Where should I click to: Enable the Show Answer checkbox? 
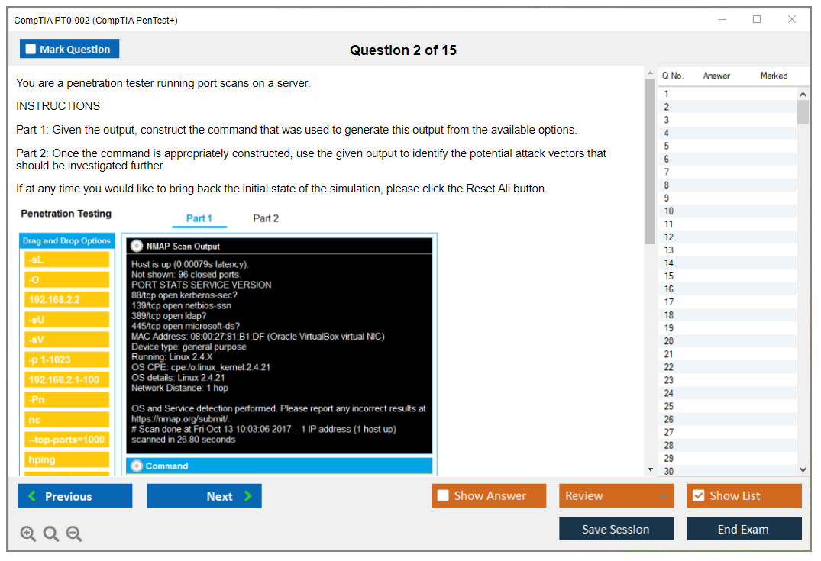tap(443, 496)
